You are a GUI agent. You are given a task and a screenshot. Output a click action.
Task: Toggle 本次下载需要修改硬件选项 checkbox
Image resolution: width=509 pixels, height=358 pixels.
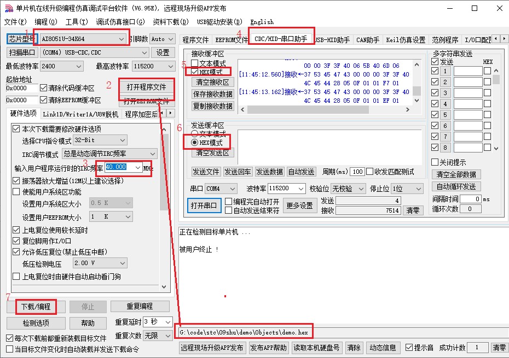(16, 129)
